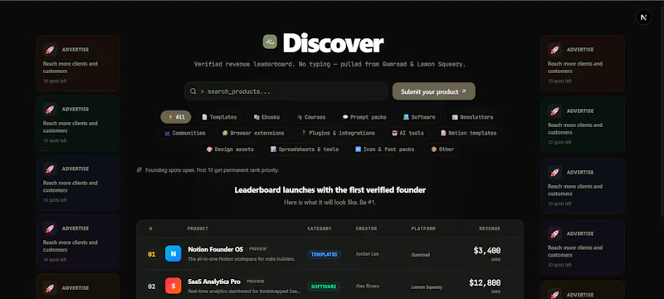Click the PLATFORM column header
Image resolution: width=664 pixels, height=299 pixels.
tap(423, 228)
